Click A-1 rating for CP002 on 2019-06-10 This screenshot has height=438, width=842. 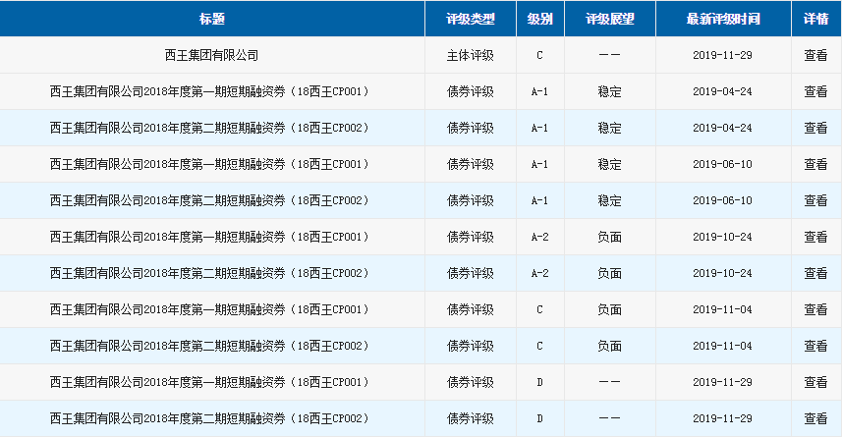[x=539, y=200]
